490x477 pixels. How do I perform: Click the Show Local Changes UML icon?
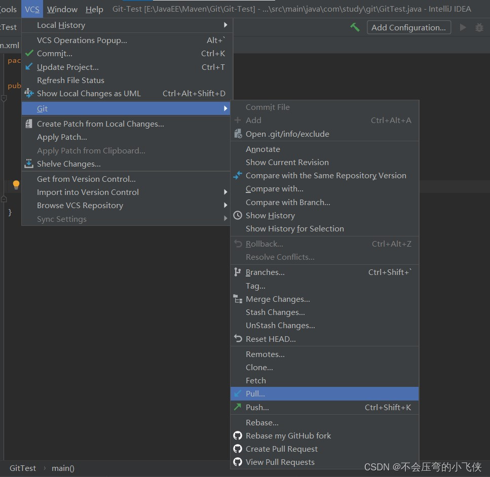coord(29,93)
